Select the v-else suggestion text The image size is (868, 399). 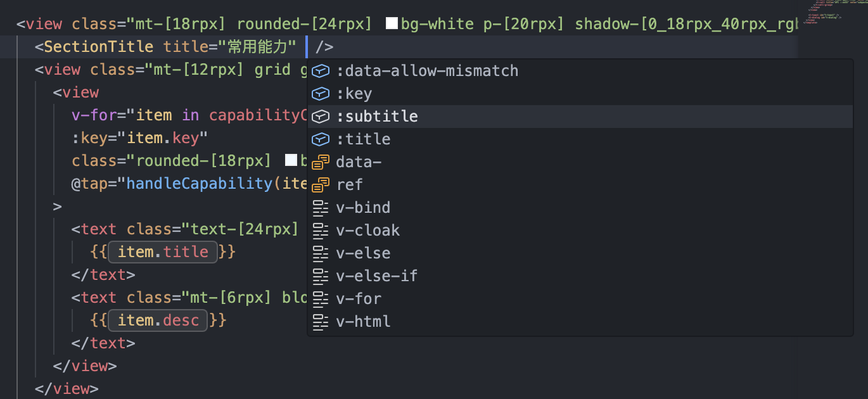[x=362, y=253]
